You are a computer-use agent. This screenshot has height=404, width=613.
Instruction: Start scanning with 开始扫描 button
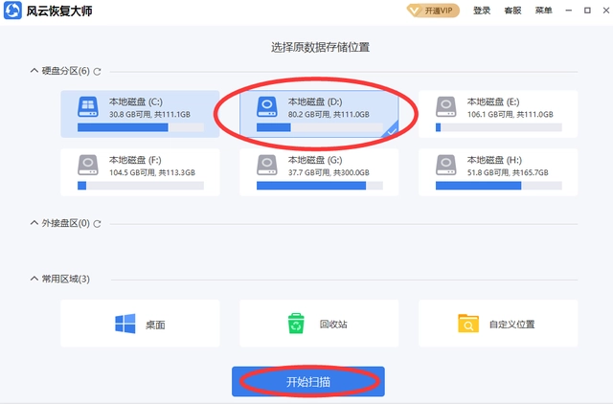[x=308, y=381]
